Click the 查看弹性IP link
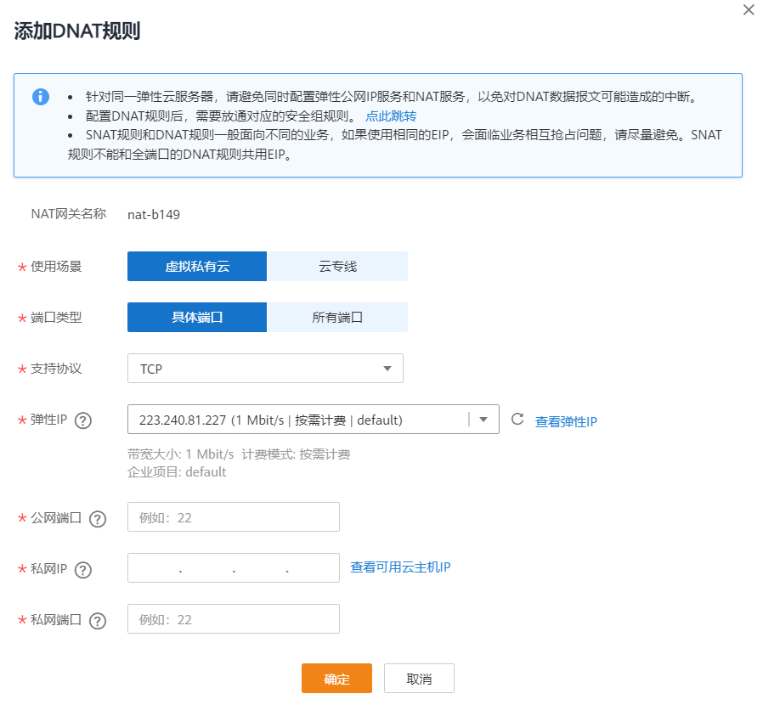This screenshot has height=705, width=763. [x=566, y=420]
